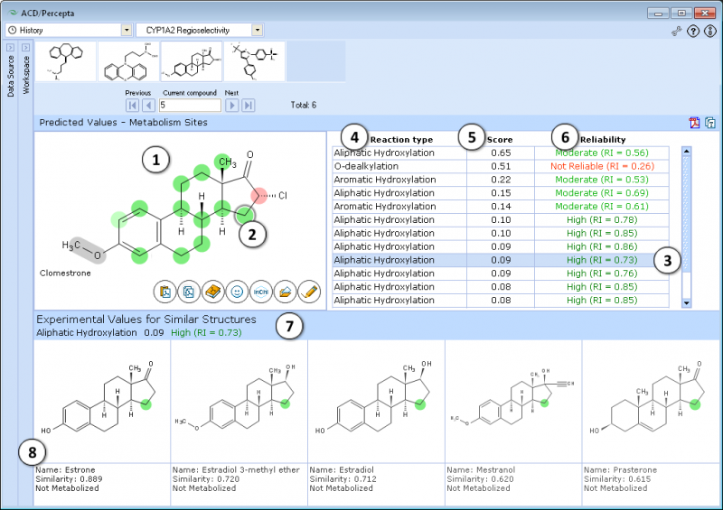
Task: Click the open folder structure icon
Action: coord(286,292)
